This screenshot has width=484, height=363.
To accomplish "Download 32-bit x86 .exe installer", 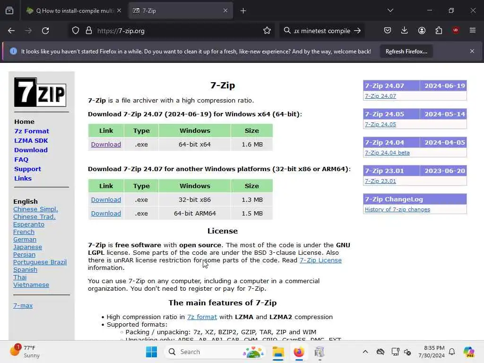I will click(x=106, y=200).
